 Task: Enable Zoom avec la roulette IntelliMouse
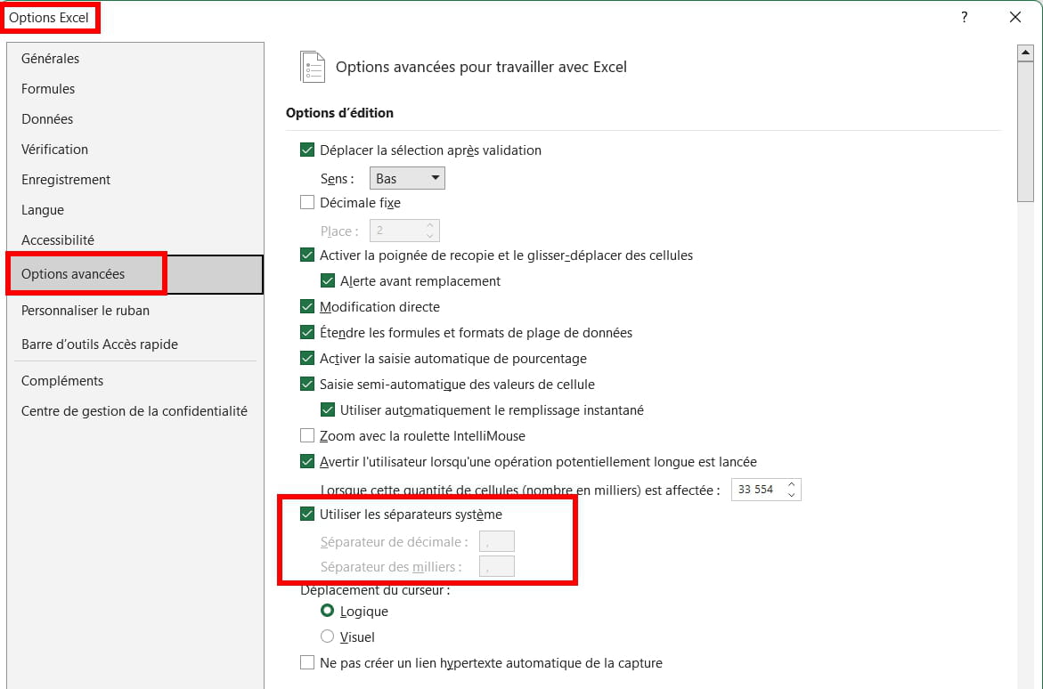pyautogui.click(x=306, y=435)
